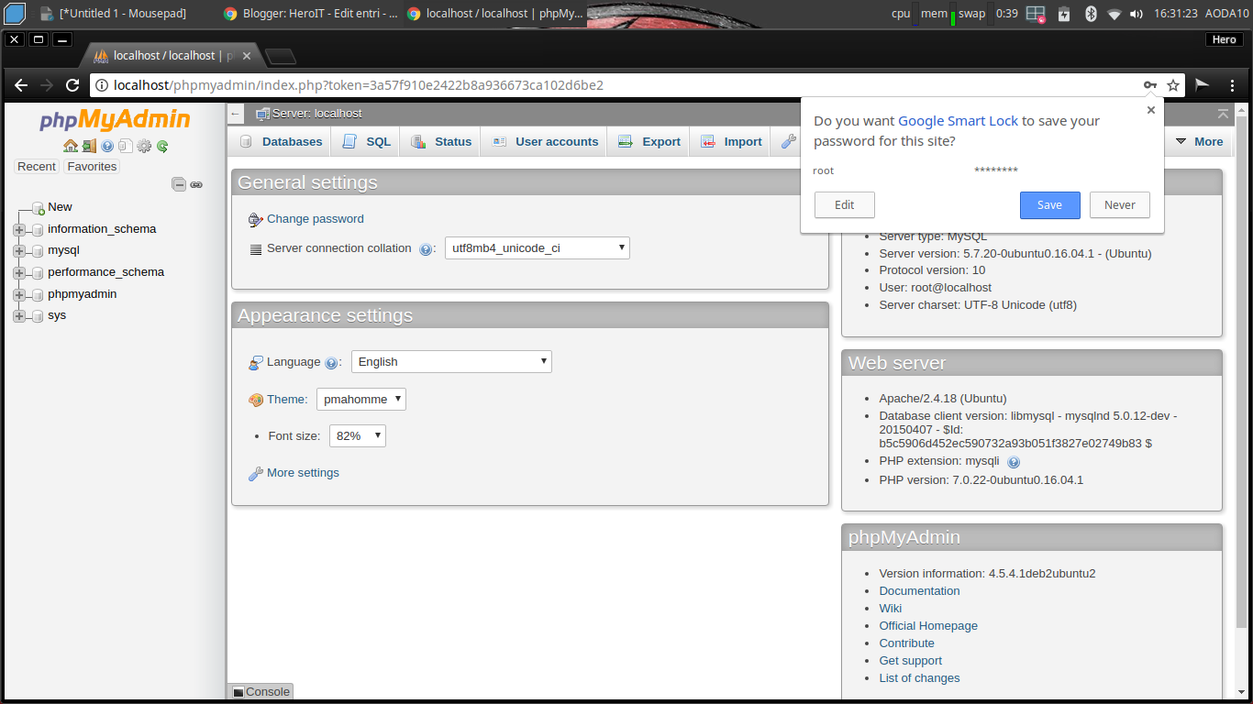The width and height of the screenshot is (1253, 704).
Task: Open the SQL tab
Action: 366,141
